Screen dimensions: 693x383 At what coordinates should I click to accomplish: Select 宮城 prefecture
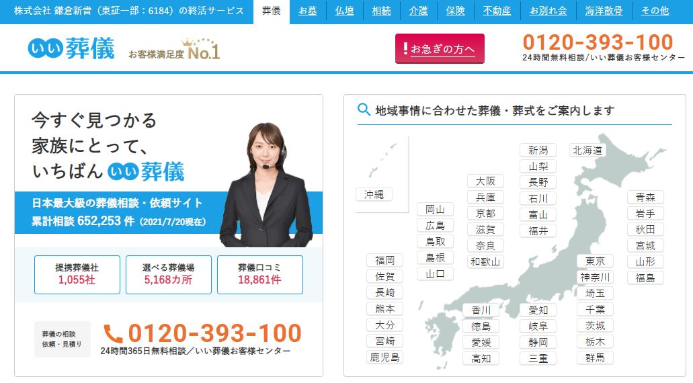pos(645,246)
